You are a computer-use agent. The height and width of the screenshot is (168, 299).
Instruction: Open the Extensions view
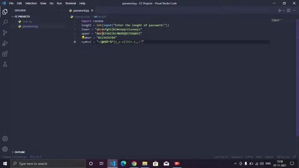[x=5, y=54]
